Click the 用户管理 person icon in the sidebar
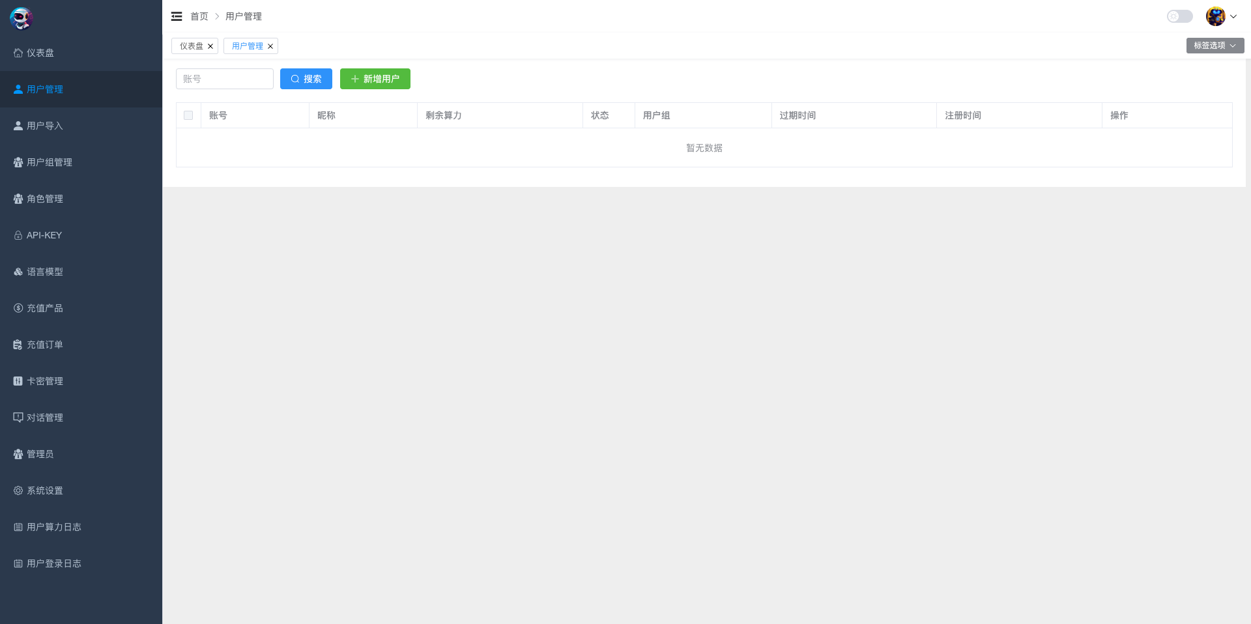1251x624 pixels. pyautogui.click(x=18, y=89)
